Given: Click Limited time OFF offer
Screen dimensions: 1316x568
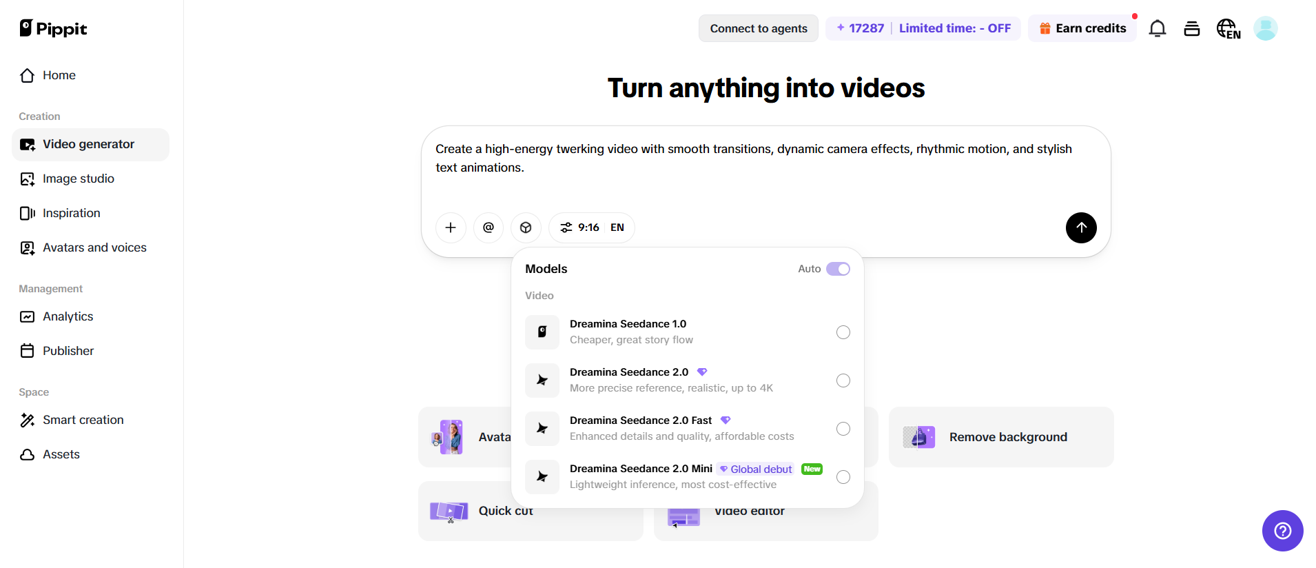Looking at the screenshot, I should [x=955, y=28].
